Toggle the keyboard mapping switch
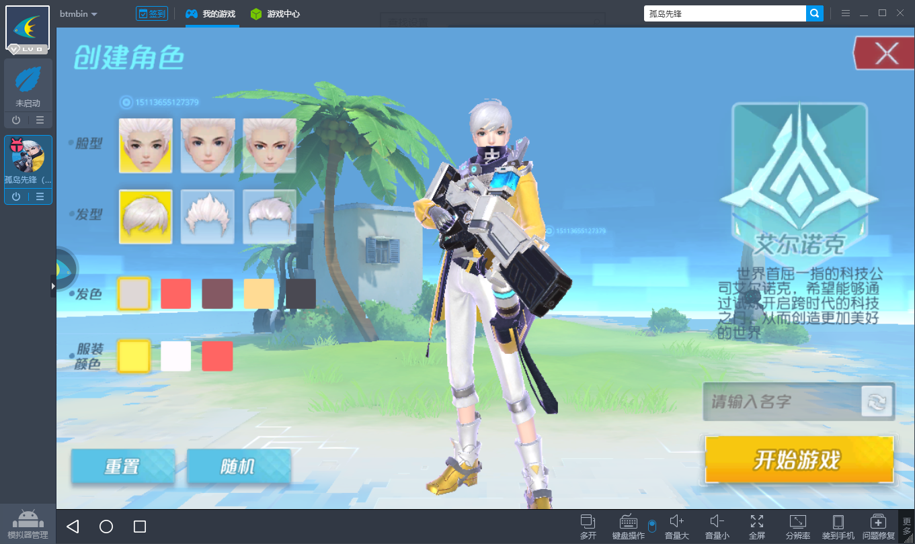This screenshot has width=915, height=544. (x=652, y=526)
